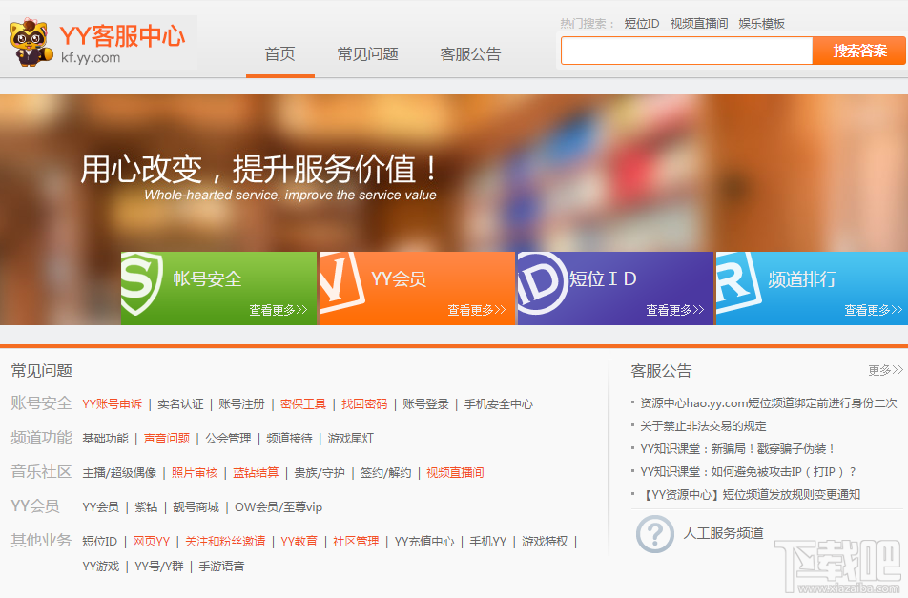
Task: Open the red 视频直播间 link under 音乐社区
Action: click(455, 473)
